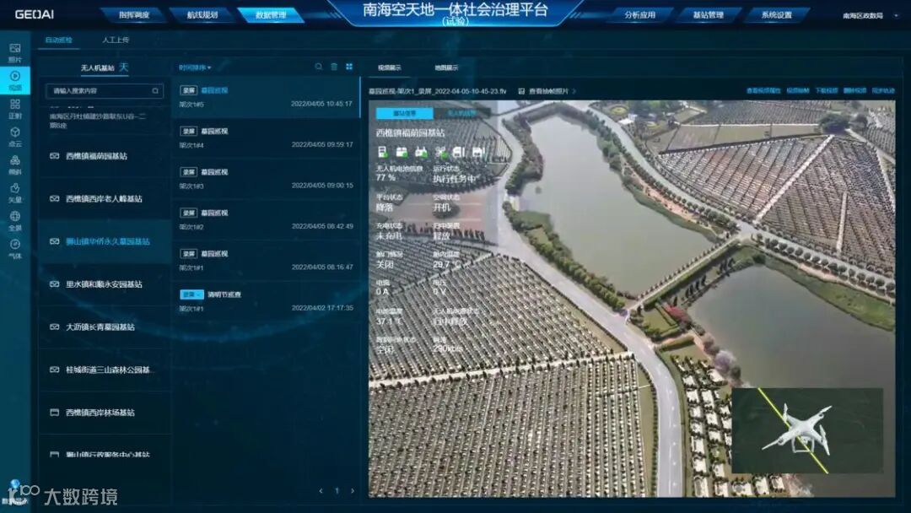Go to next page in video list pagination

(352, 491)
